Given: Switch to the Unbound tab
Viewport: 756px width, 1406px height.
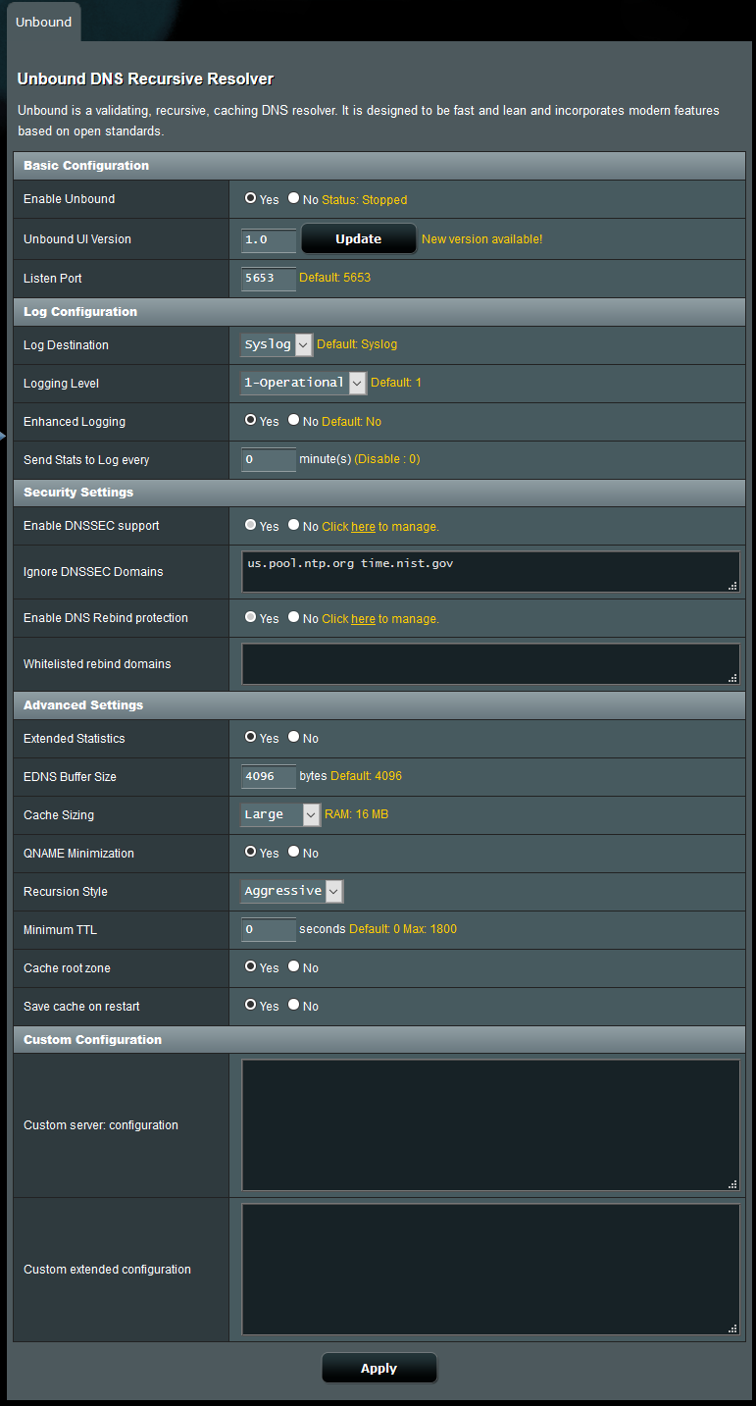Looking at the screenshot, I should (43, 21).
